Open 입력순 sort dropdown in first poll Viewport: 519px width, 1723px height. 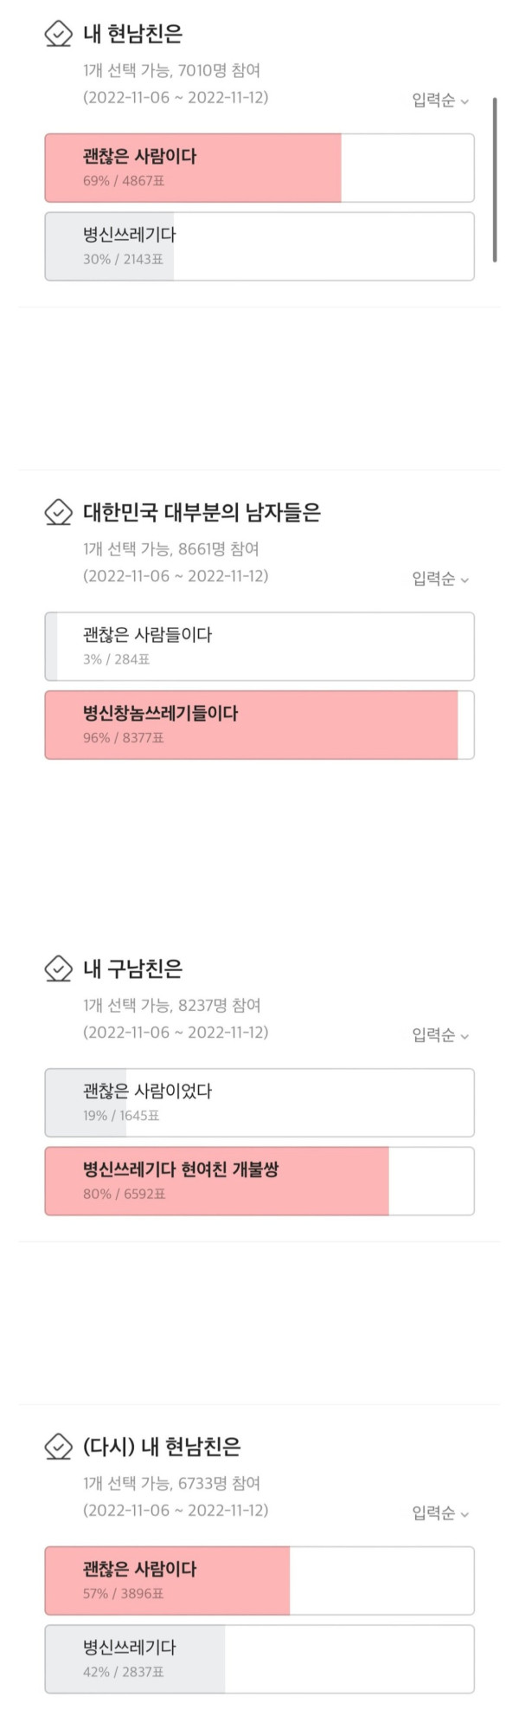tap(440, 100)
